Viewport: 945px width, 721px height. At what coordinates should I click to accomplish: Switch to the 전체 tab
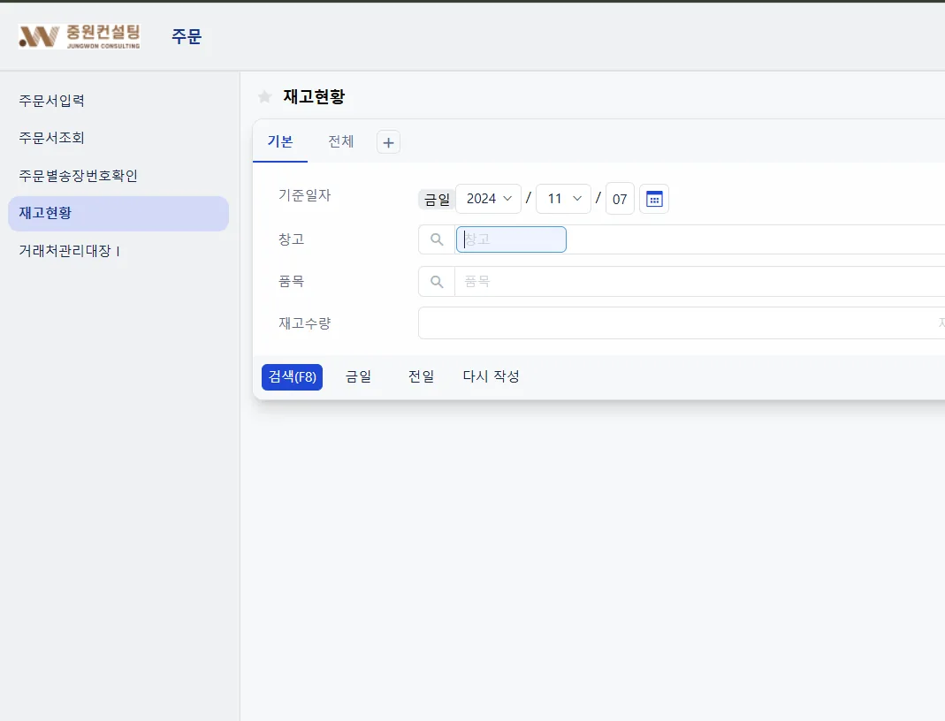340,141
